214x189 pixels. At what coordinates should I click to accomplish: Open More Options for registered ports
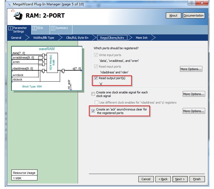point(191,69)
